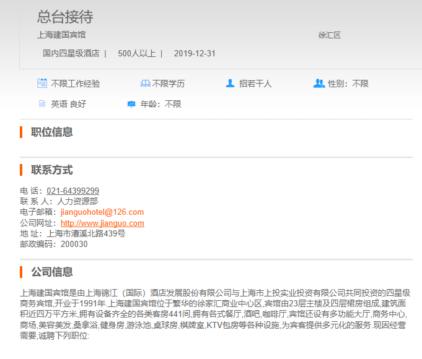Click the address 上海市漕溪北路439号
Viewport: 422px width, 359px height.
click(86, 233)
